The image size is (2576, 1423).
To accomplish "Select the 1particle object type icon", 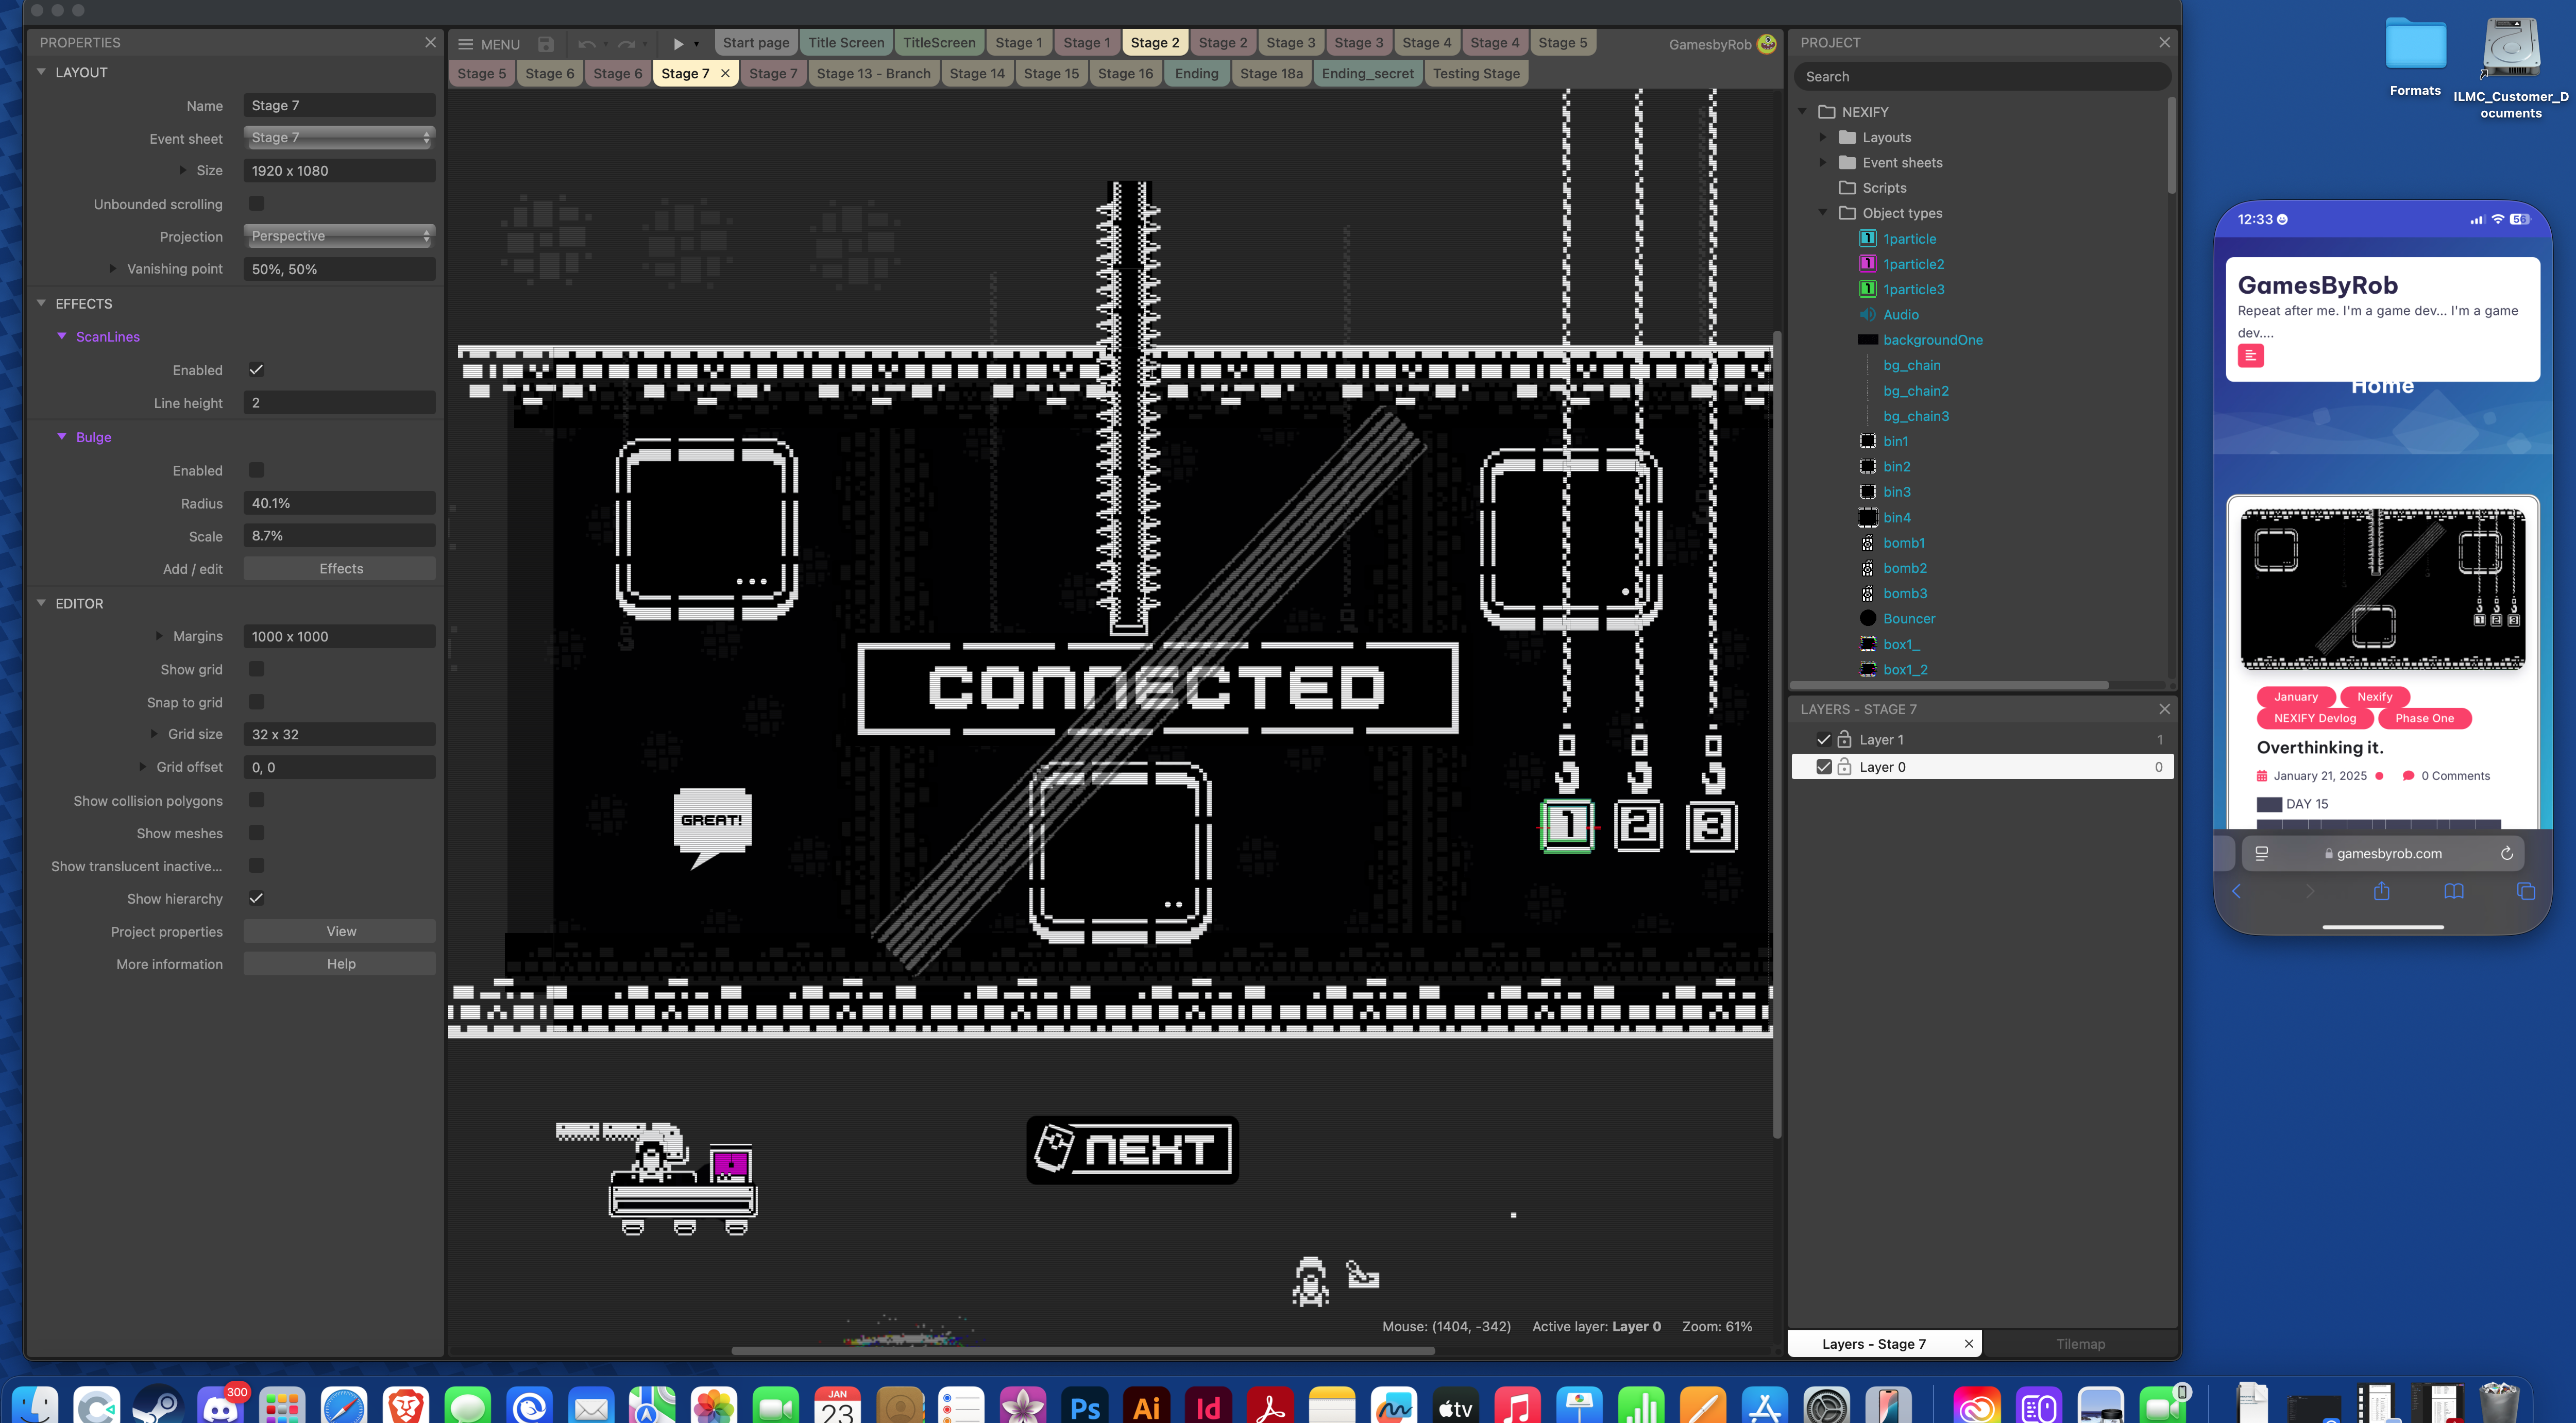I will pos(1867,239).
